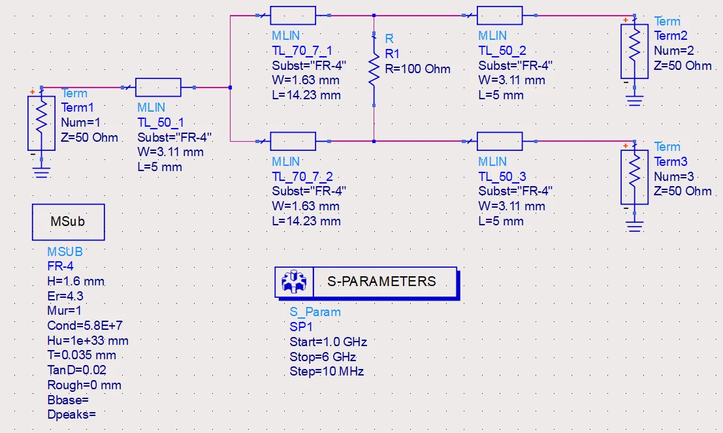
Task: Select the ground symbol below Term2
Action: (634, 101)
